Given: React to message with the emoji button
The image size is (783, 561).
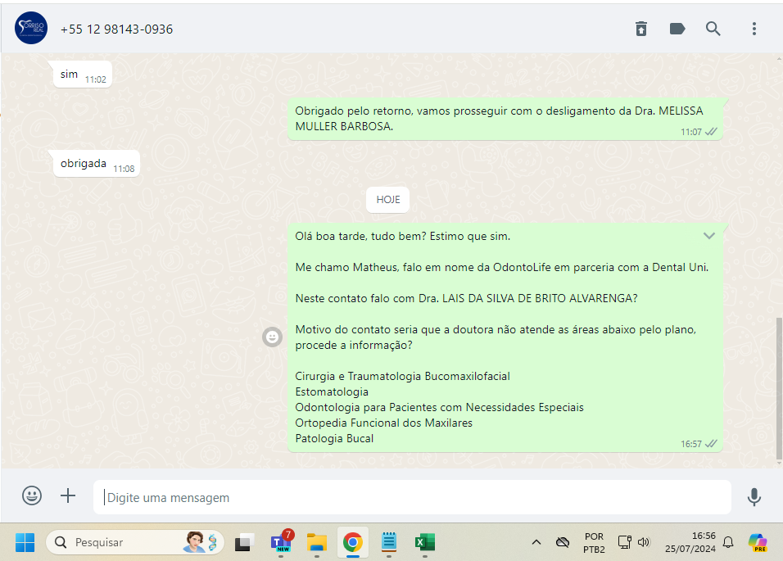Looking at the screenshot, I should [272, 337].
